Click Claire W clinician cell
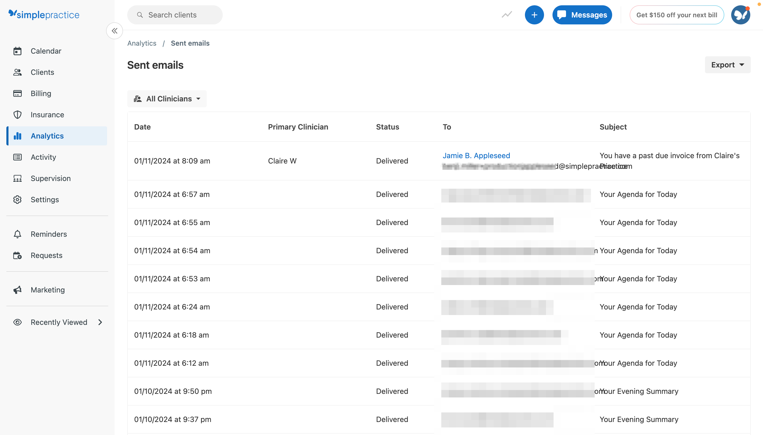763x435 pixels. [282, 161]
